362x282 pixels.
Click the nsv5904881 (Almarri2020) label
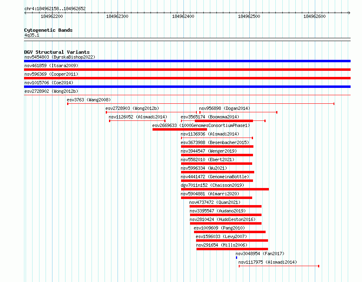pyautogui.click(x=210, y=194)
